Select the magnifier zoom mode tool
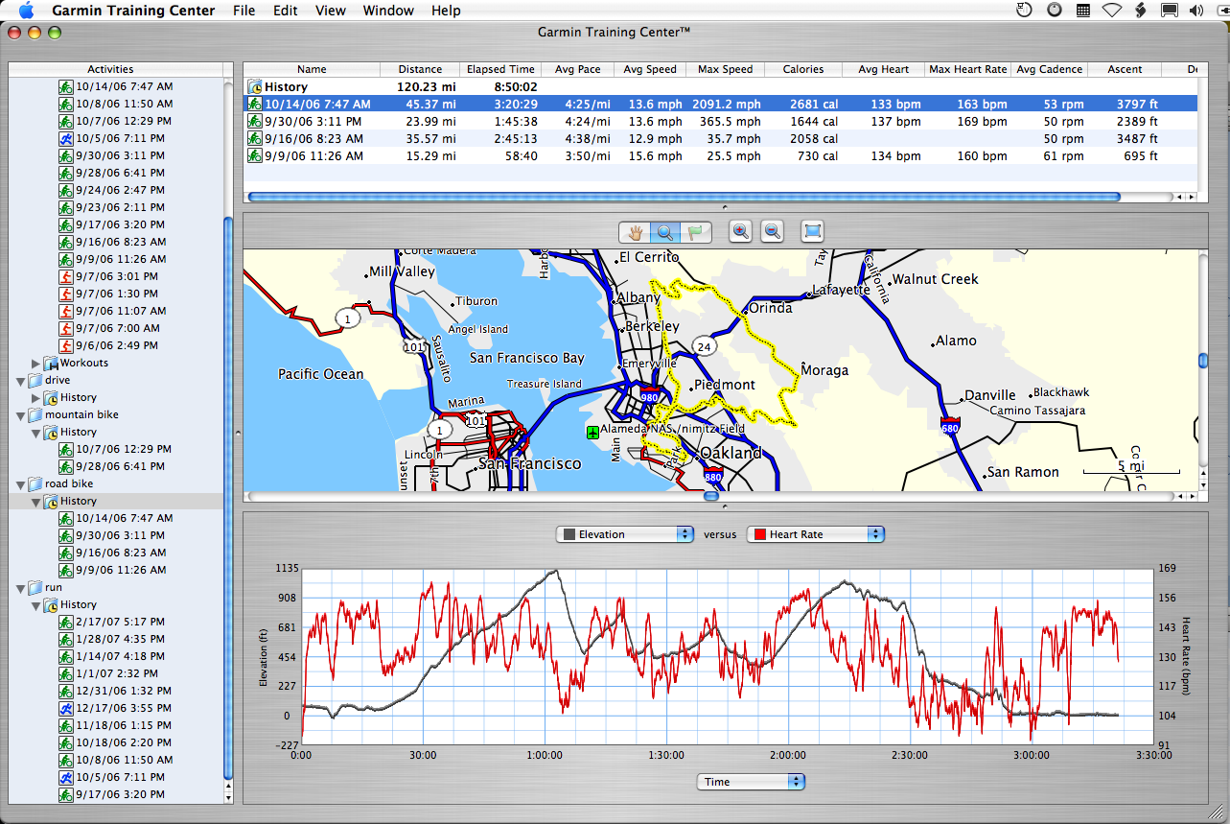1230x824 pixels. click(x=665, y=231)
